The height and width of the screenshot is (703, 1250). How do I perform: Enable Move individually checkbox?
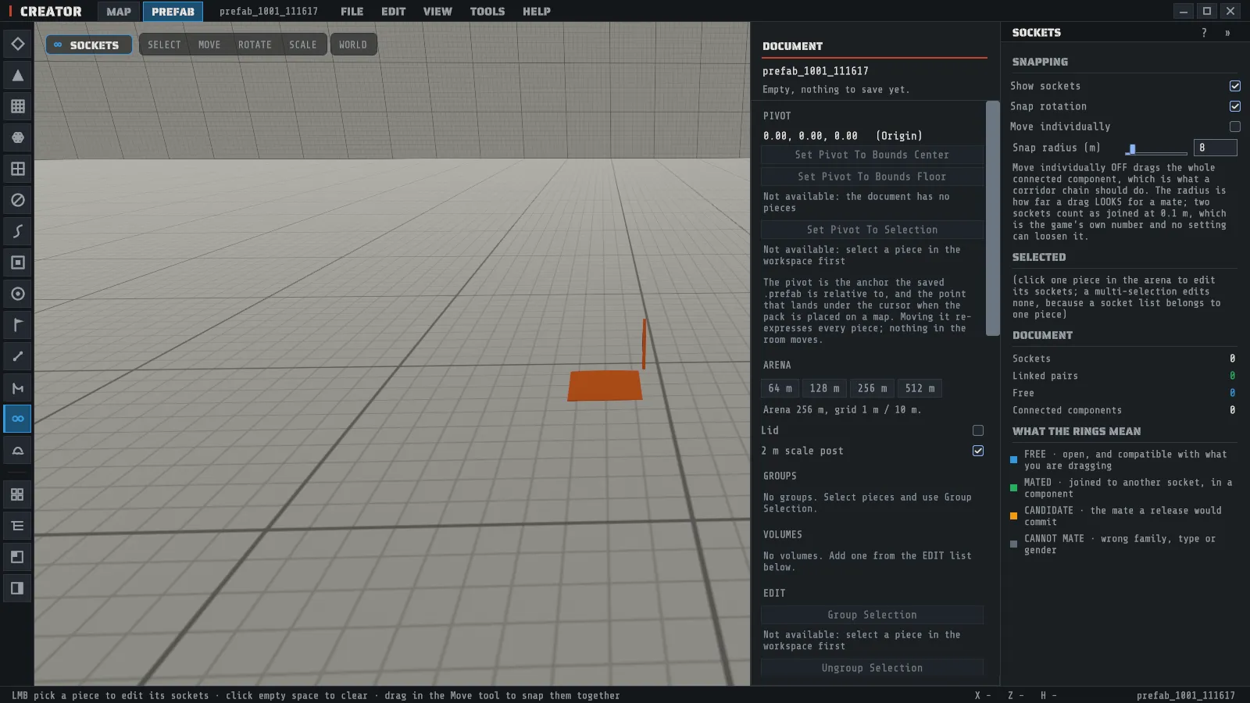click(1235, 127)
